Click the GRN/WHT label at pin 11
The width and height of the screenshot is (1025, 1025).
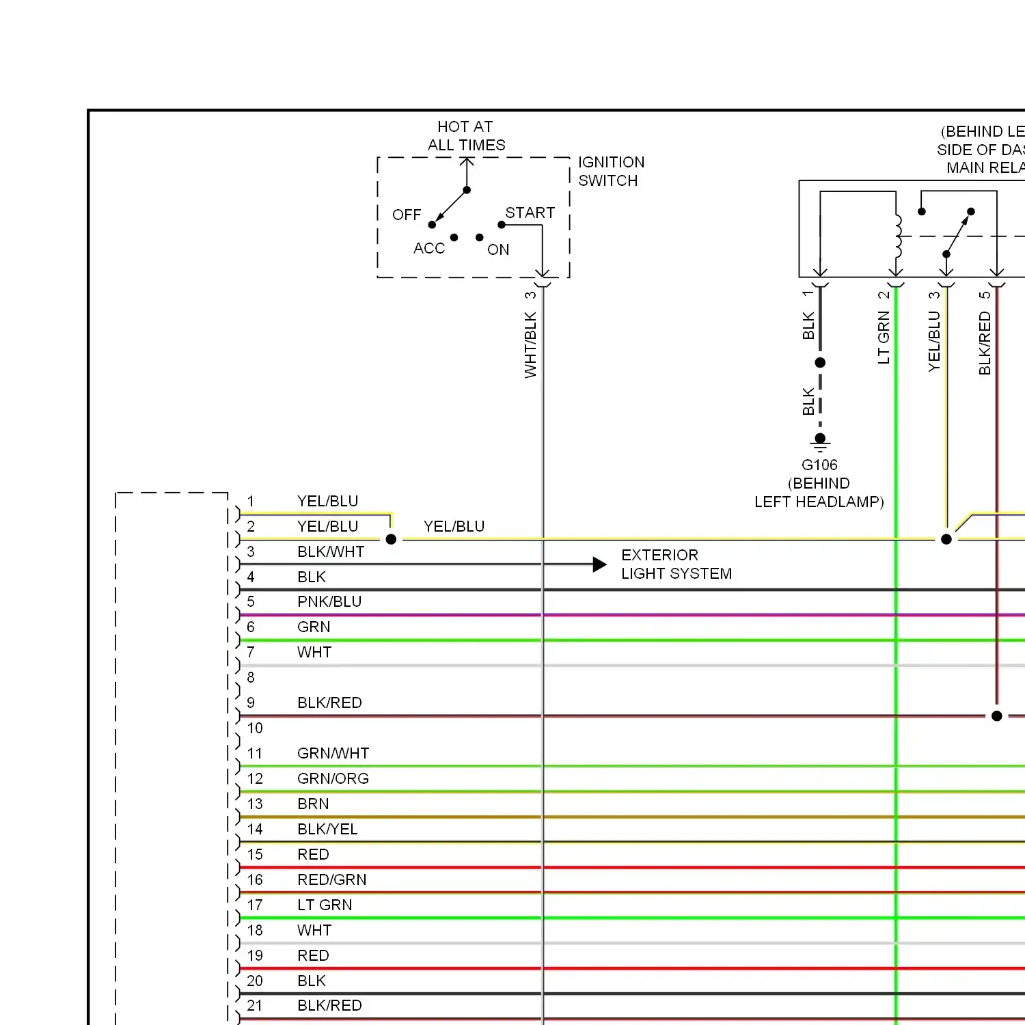click(333, 754)
